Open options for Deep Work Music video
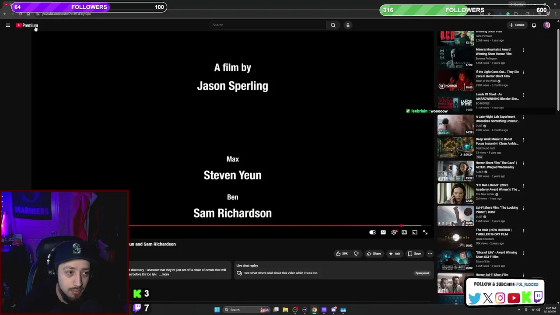This screenshot has height=315, width=560. pos(523,140)
